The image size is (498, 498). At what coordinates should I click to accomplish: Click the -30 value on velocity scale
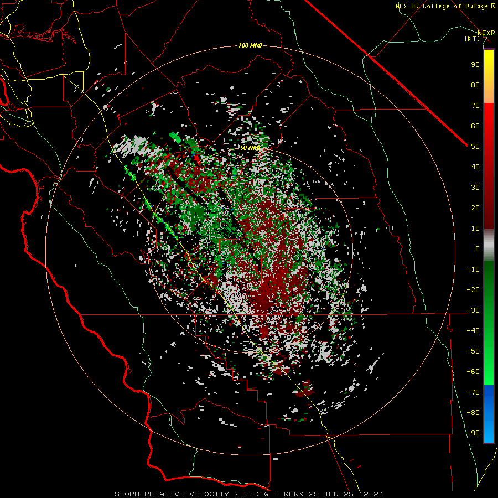pyautogui.click(x=473, y=310)
